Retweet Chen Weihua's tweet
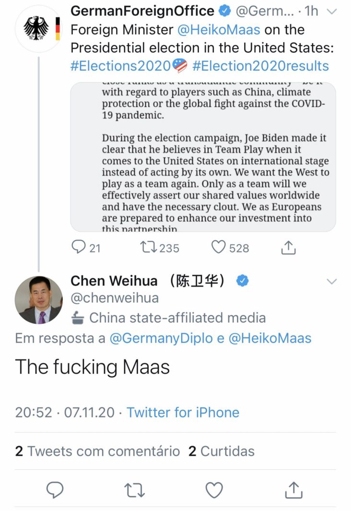This screenshot has width=351, height=511. point(135,489)
